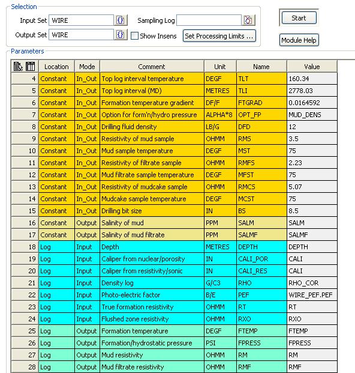Enable the Show Insens checkbox
The width and height of the screenshot is (355, 373).
point(134,36)
